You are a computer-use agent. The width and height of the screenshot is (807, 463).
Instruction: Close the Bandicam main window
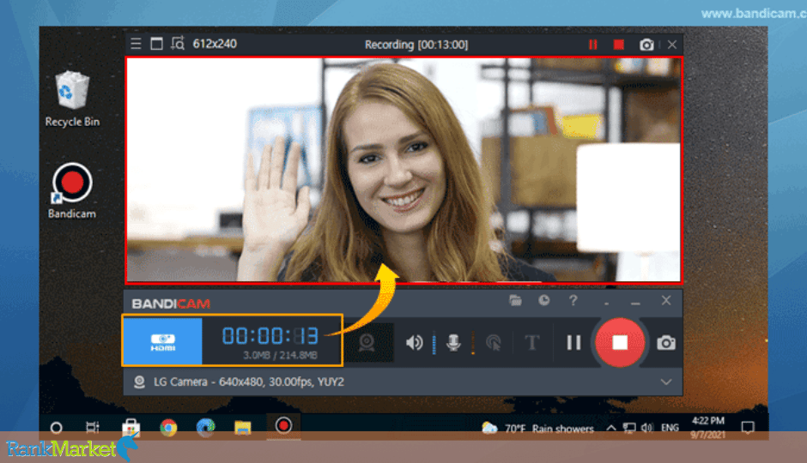coord(666,301)
